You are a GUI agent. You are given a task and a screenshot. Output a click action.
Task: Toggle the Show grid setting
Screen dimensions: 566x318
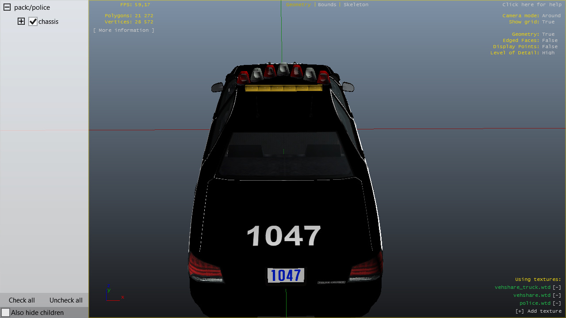548,22
